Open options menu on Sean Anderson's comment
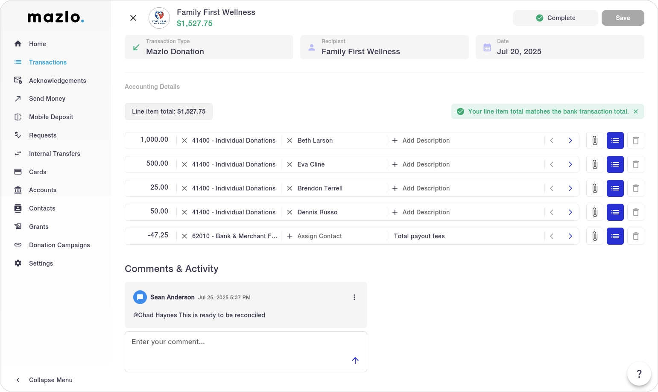The image size is (658, 392). [354, 297]
